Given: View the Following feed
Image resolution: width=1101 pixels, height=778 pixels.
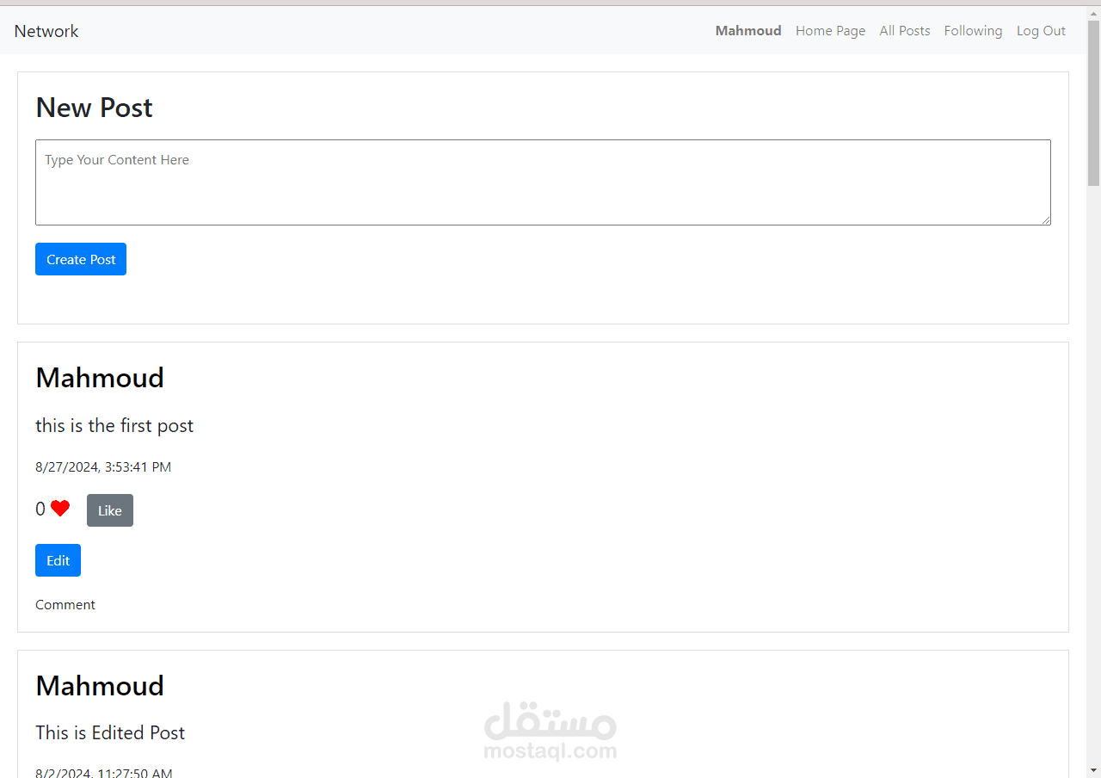Looking at the screenshot, I should click(973, 31).
